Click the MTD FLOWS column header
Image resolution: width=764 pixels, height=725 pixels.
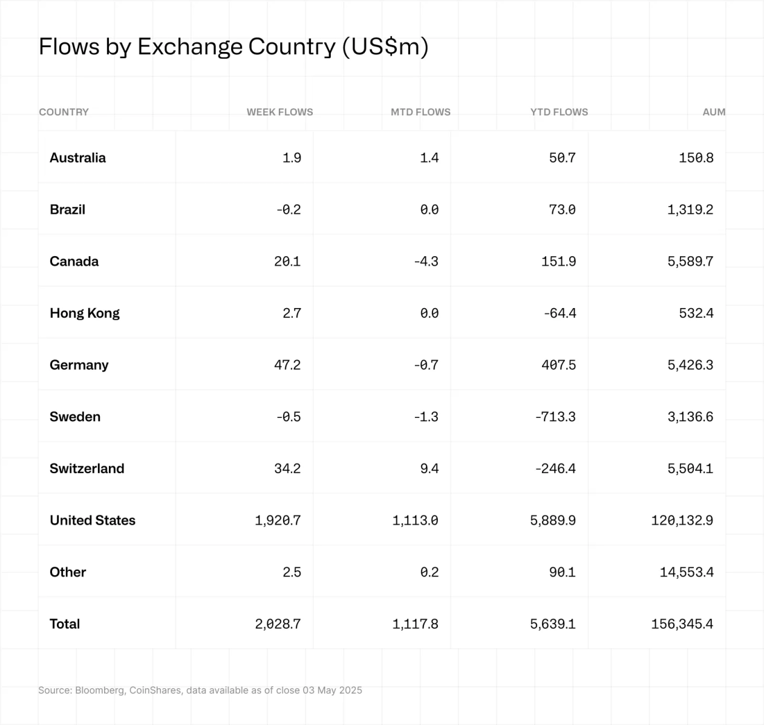[x=420, y=112]
